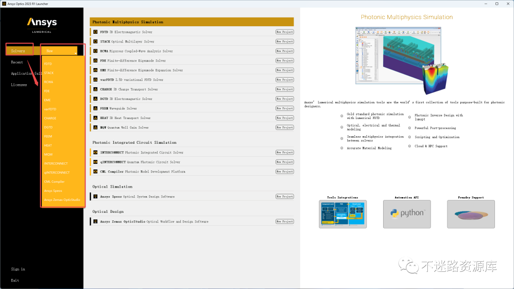Viewport: 514px width, 289px height.
Task: Click the Ansys Speos icon
Action: coord(95,196)
